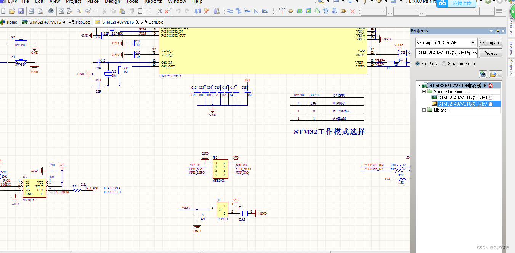Viewport: 515px width, 253px height.
Task: Select the GND power port tool
Action: [273, 11]
